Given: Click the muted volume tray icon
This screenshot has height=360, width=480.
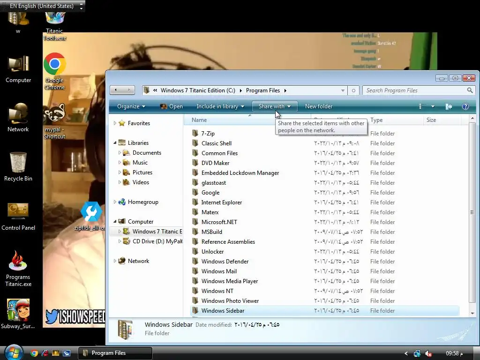Looking at the screenshot, I should coord(428,353).
